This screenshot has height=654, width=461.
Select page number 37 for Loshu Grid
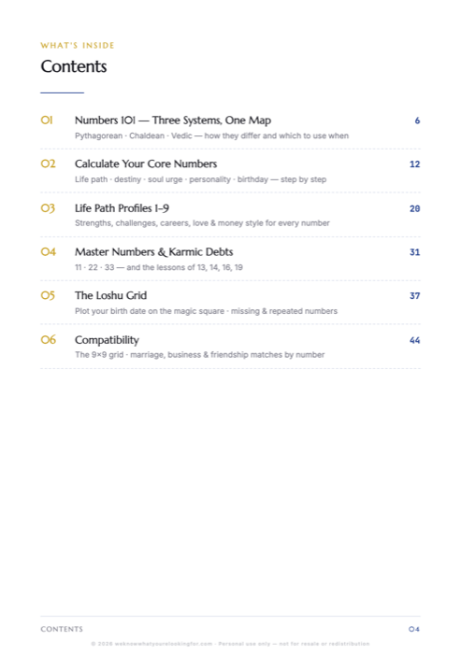click(414, 296)
